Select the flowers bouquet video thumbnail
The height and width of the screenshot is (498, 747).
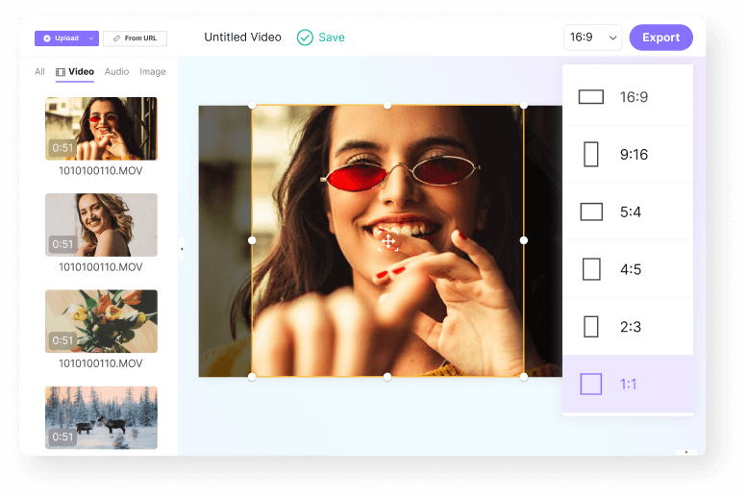[101, 321]
